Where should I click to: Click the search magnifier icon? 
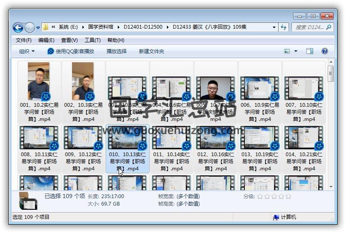click(329, 27)
